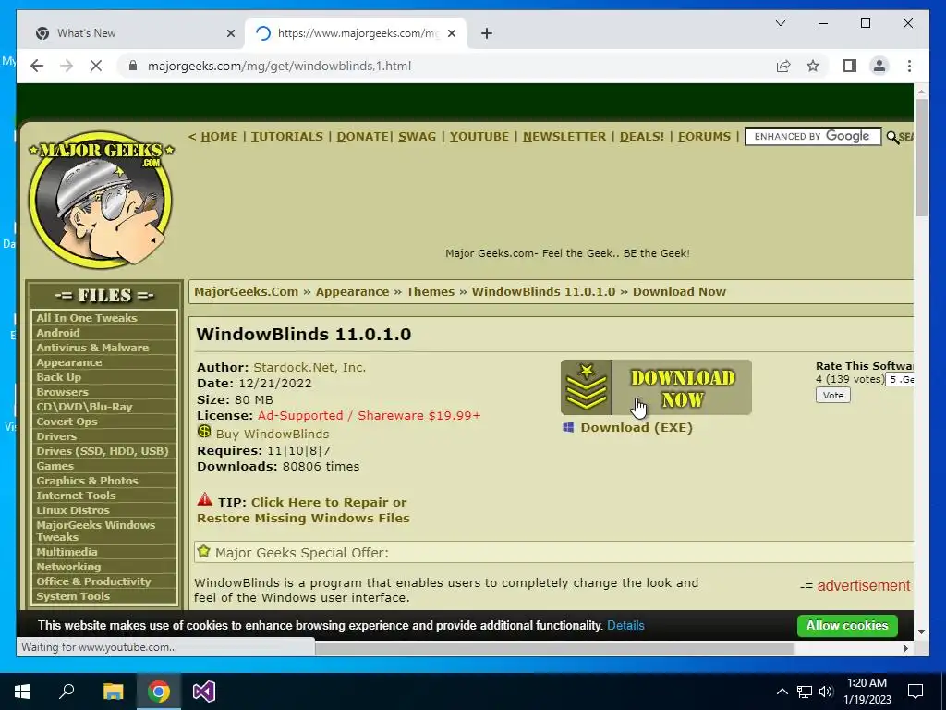Screen dimensions: 946x710
Task: Stop page loading with the X button
Action: (96, 66)
